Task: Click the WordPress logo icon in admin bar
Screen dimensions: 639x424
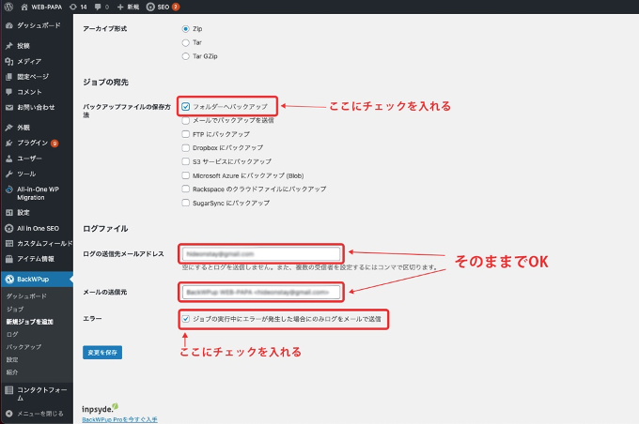Action: (x=8, y=6)
